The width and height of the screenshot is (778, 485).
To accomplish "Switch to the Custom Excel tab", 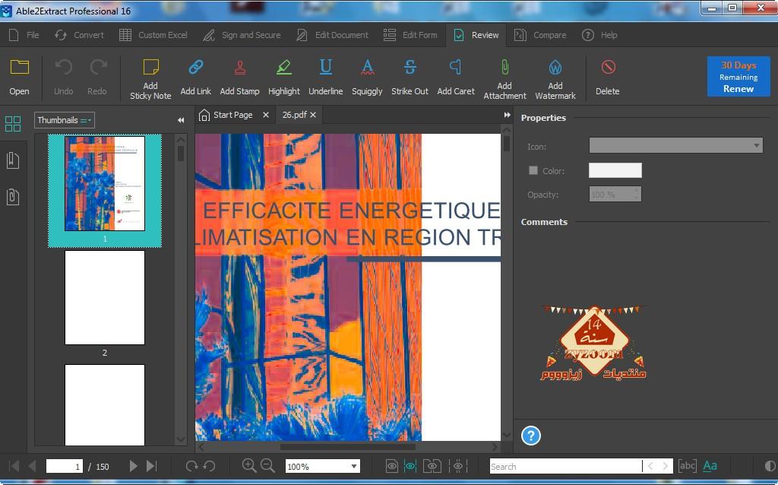I will (x=153, y=35).
